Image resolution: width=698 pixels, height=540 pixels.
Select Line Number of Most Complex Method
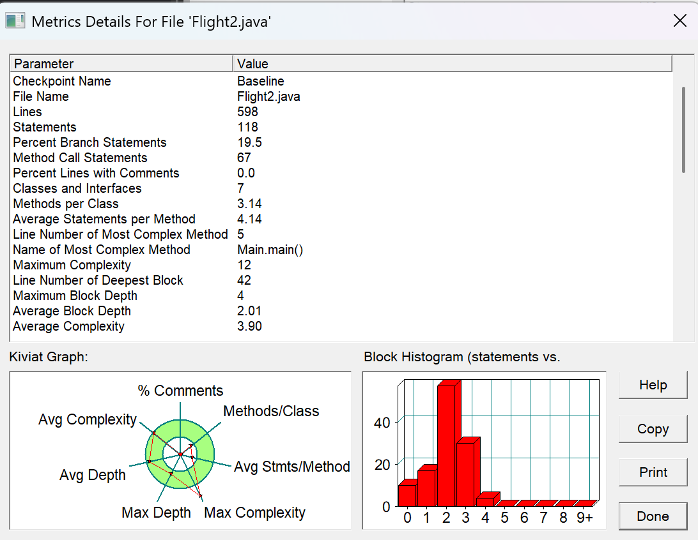(341, 235)
